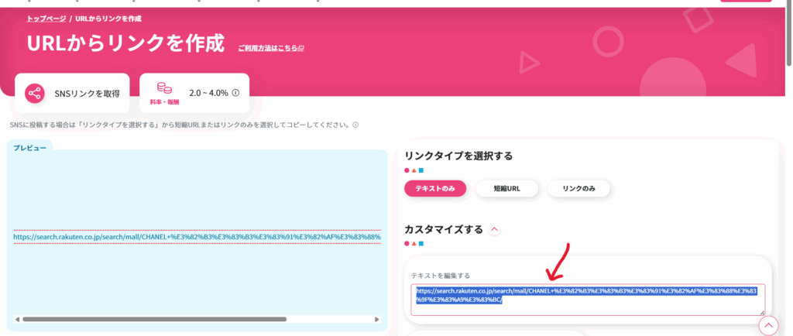This screenshot has width=793, height=336.
Task: Select the リンクのみ link type
Action: click(x=578, y=188)
